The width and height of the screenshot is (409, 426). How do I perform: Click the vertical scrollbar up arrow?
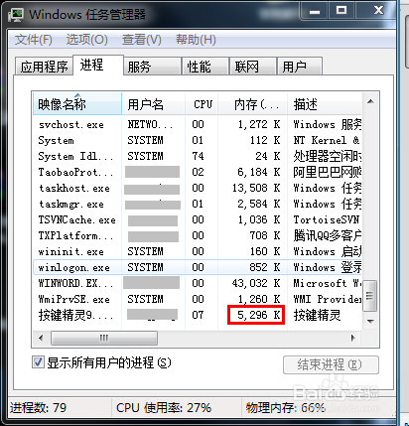tap(370, 101)
